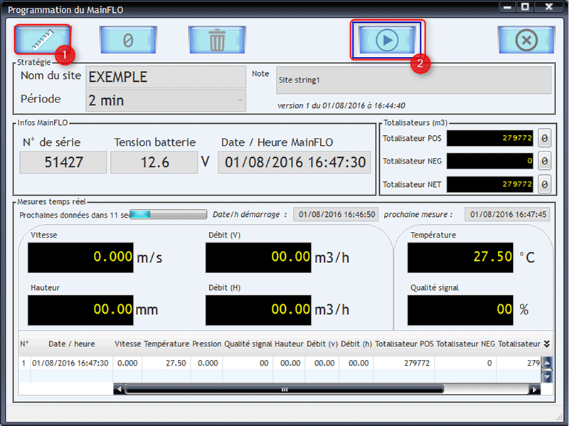Image resolution: width=569 pixels, height=426 pixels.
Task: Click the Débit (V) display value
Action: [258, 257]
